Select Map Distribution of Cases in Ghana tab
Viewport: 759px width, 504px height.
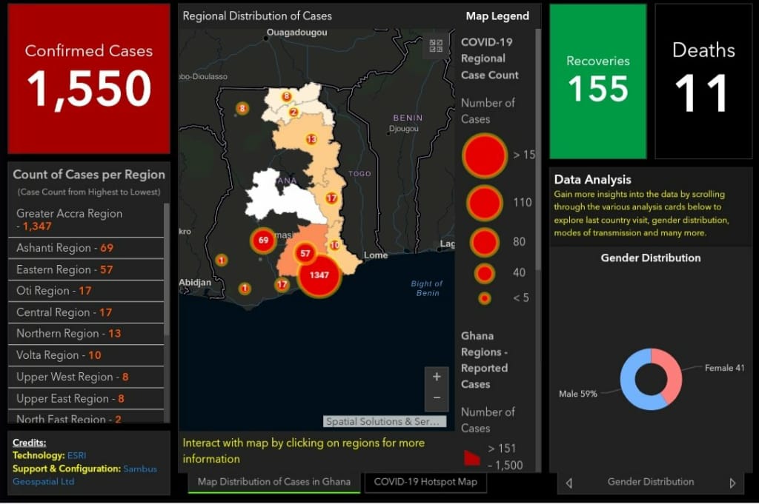(274, 482)
